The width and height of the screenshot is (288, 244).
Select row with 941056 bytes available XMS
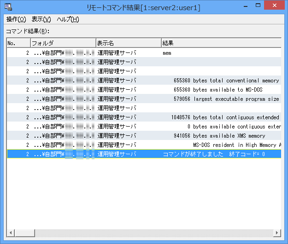221,136
